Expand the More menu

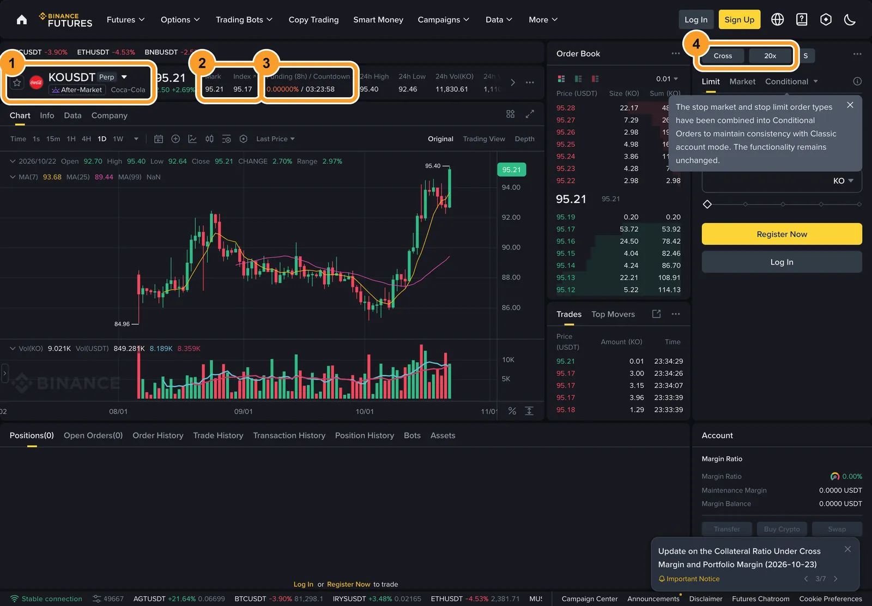(543, 20)
